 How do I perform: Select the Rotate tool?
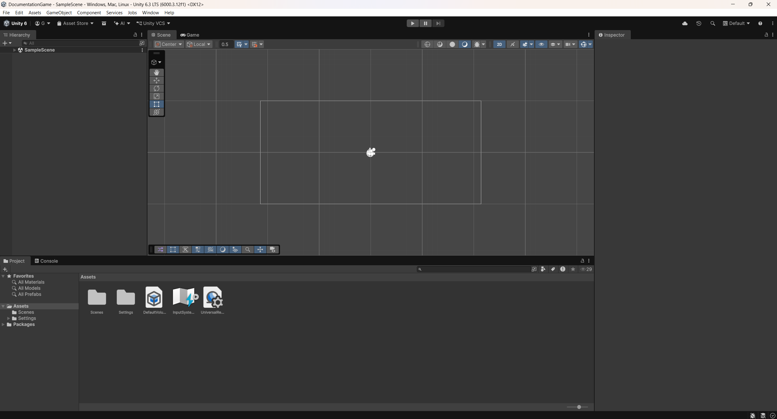tap(156, 88)
